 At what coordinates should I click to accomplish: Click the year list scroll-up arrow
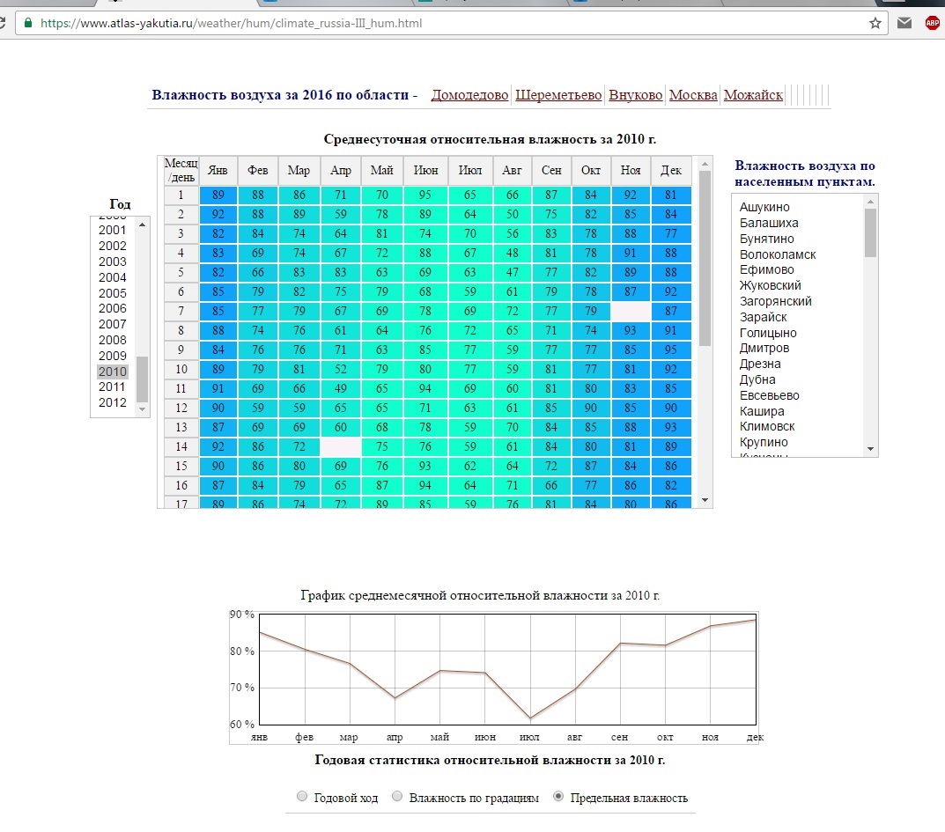coord(142,225)
